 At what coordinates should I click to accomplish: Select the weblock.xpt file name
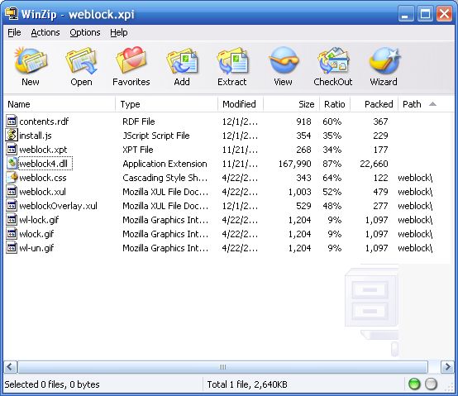click(43, 150)
